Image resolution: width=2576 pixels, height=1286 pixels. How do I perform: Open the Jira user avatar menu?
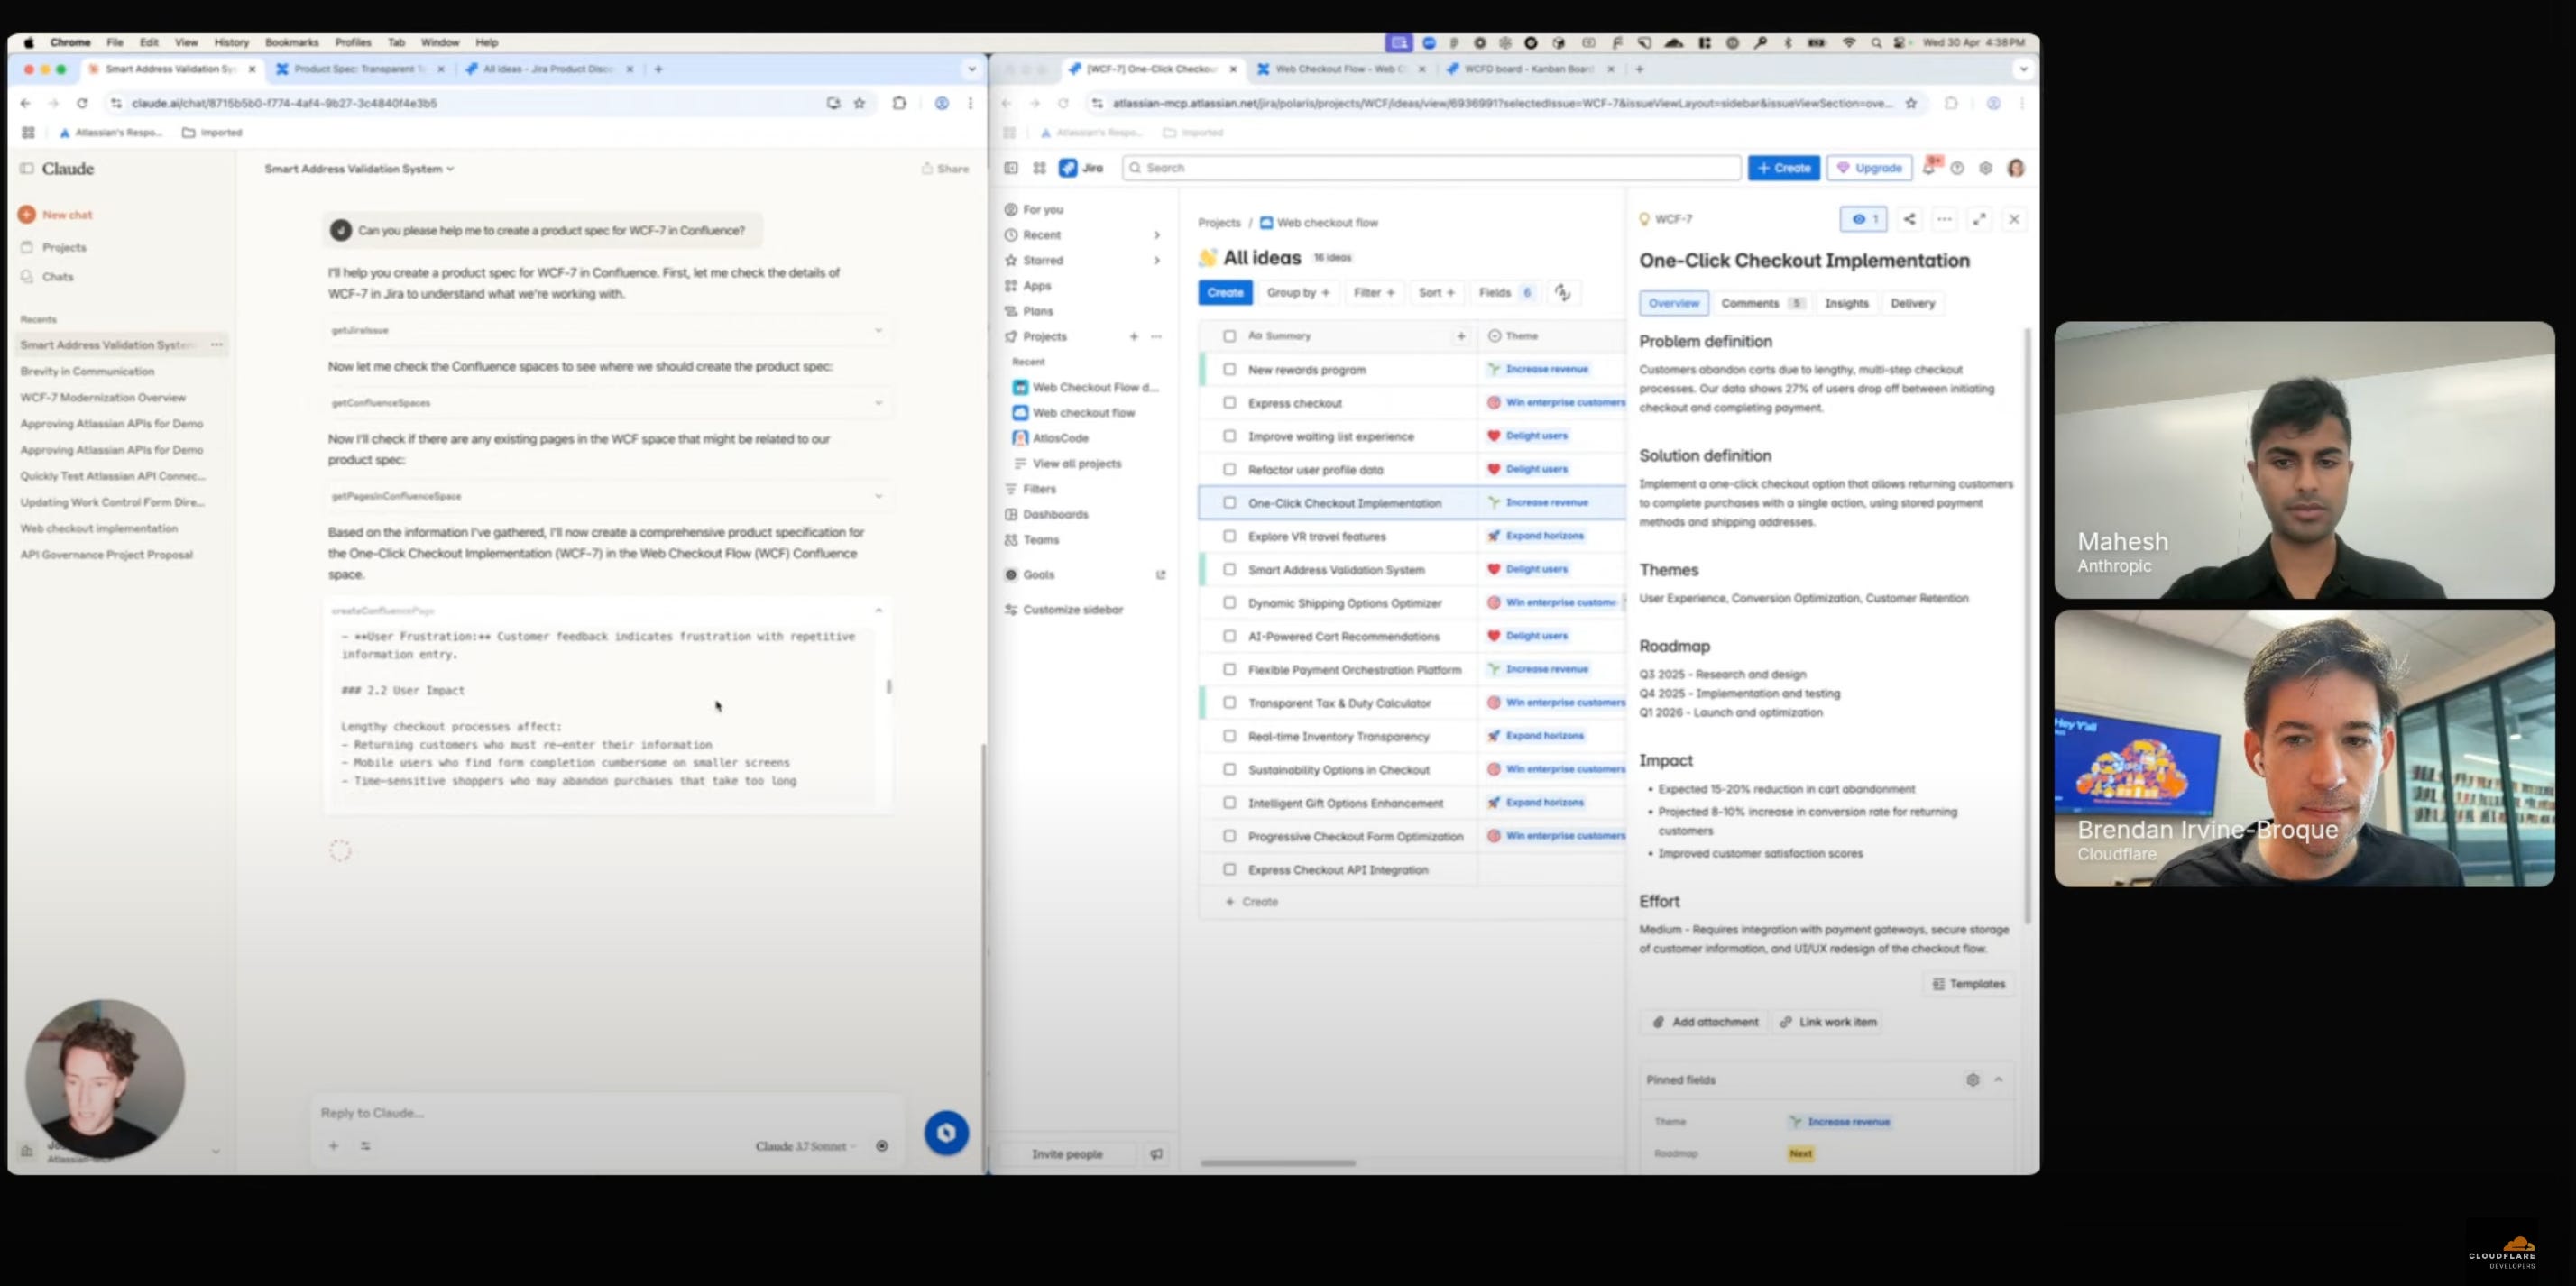[x=2016, y=168]
